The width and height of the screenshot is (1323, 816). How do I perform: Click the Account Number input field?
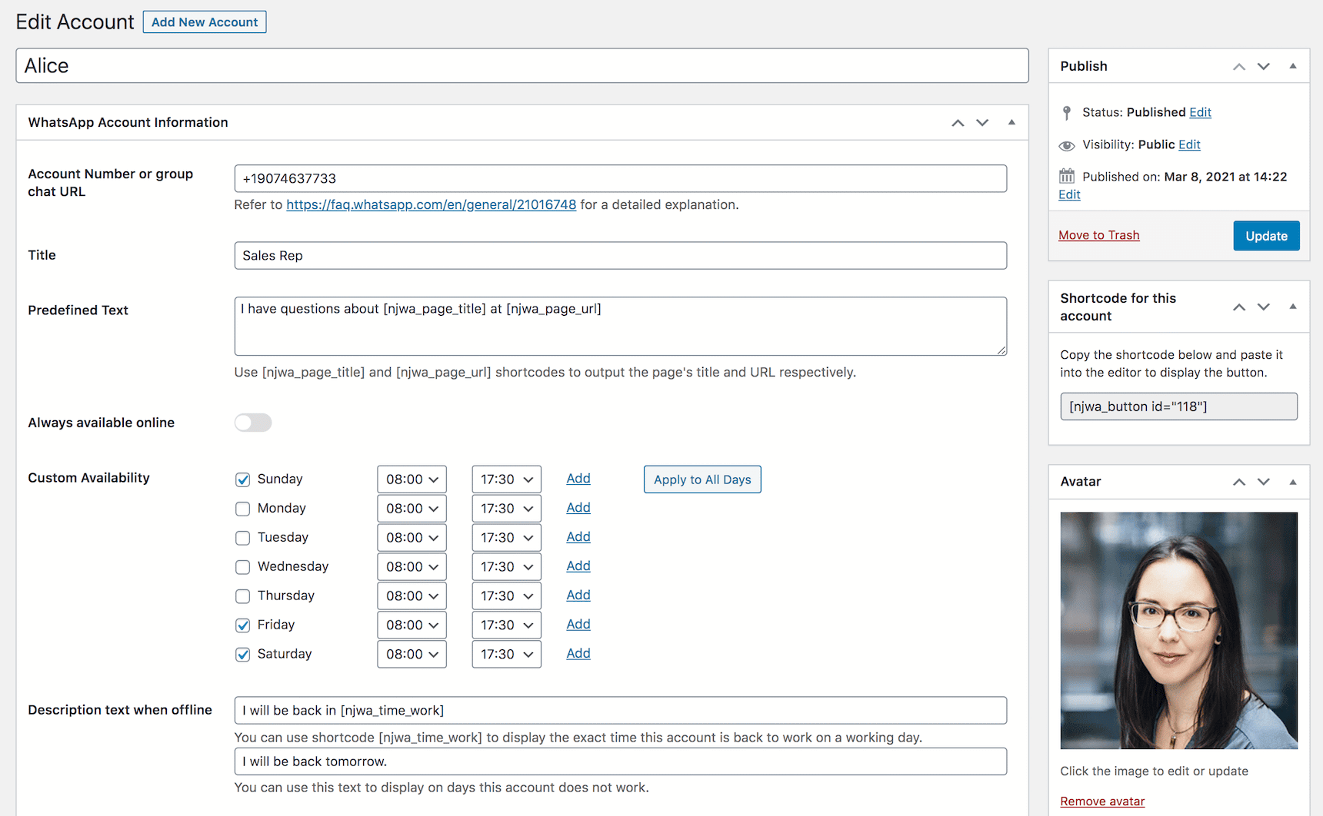(621, 179)
